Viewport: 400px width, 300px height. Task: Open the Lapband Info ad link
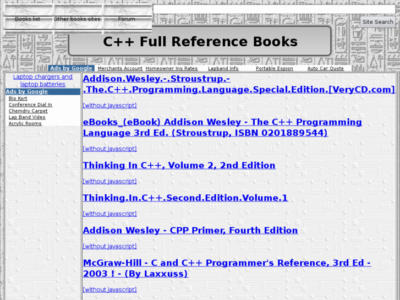pyautogui.click(x=223, y=68)
